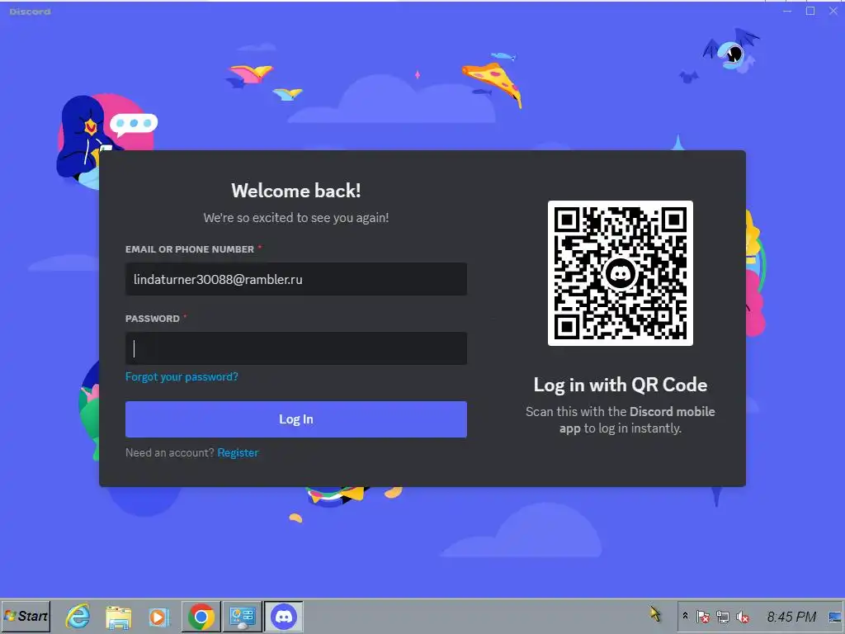Open the Control Panel taskbar icon

(x=243, y=616)
